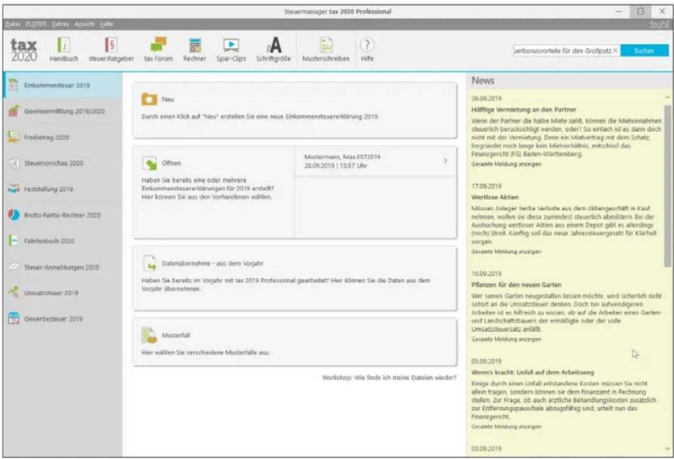Open workshop link about finding files
Viewport: 674px width, 459px height.
click(x=389, y=377)
